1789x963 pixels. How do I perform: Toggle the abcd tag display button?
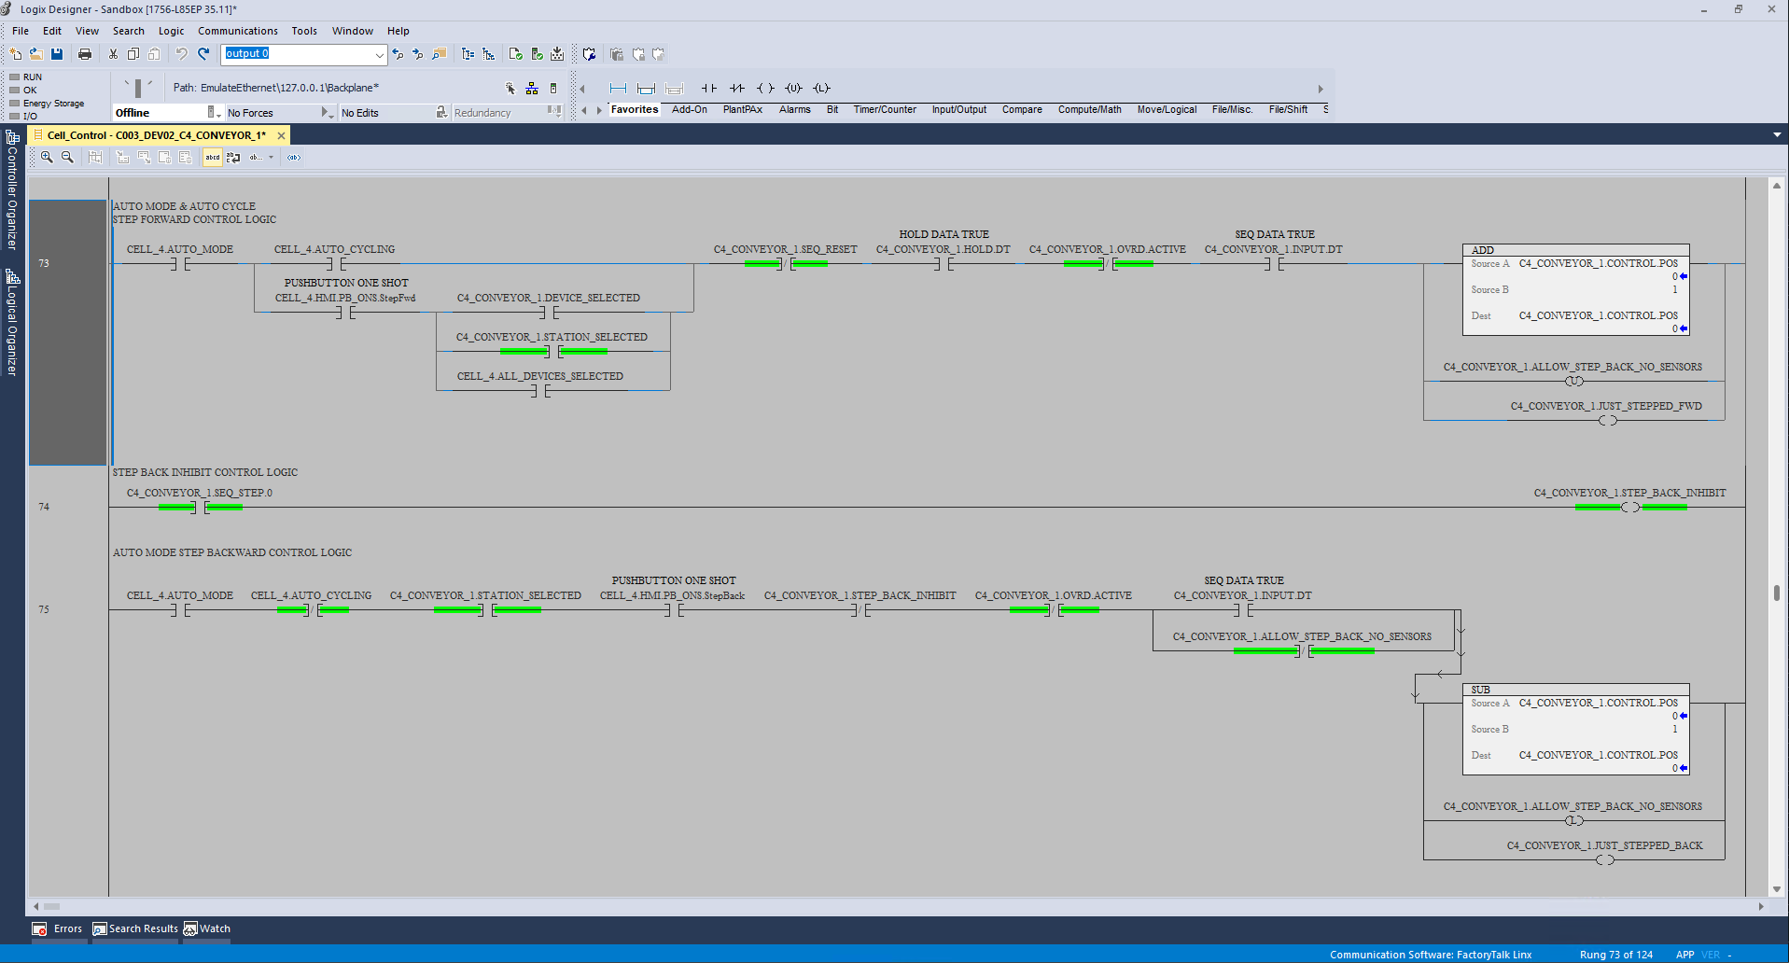click(x=213, y=157)
